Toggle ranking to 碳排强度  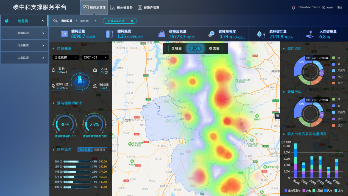(x=100, y=150)
